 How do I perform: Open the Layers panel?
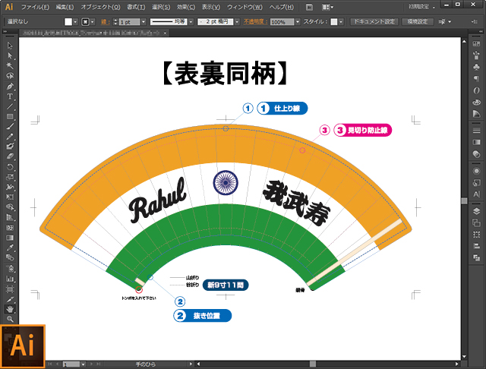click(x=476, y=211)
